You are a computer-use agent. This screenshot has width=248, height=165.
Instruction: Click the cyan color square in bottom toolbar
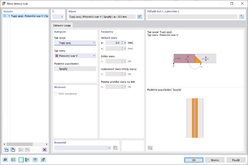click(x=21, y=160)
